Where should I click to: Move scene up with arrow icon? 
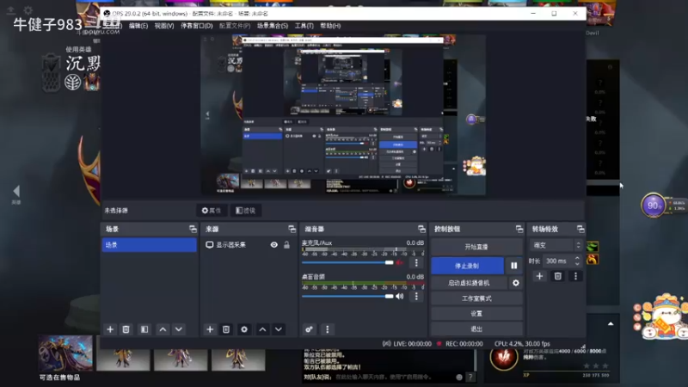point(163,329)
